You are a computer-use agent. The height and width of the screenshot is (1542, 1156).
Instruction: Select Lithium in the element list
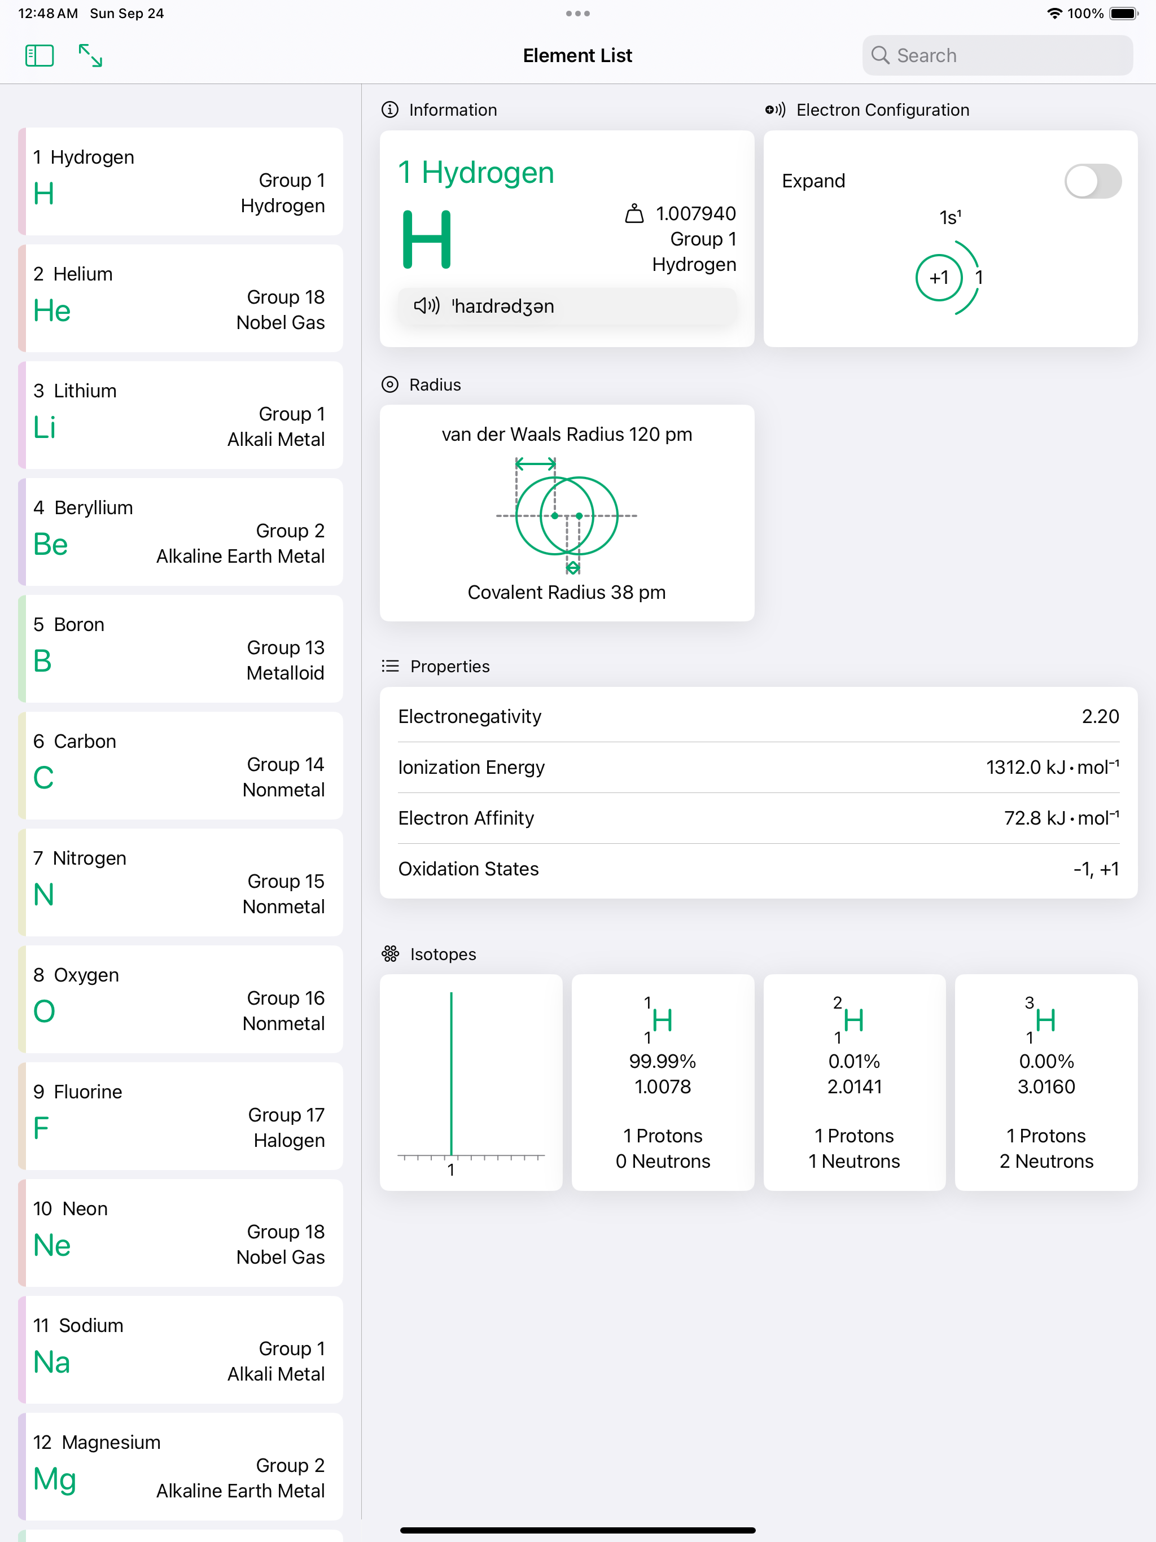(x=180, y=415)
